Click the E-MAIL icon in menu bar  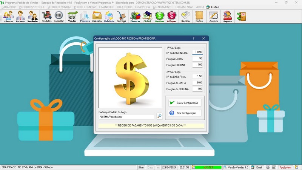(208, 7)
